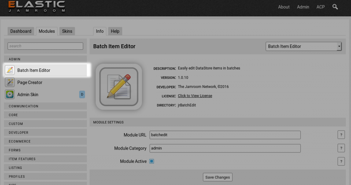
Task: Expand the Forms category
Action: pyautogui.click(x=45, y=150)
